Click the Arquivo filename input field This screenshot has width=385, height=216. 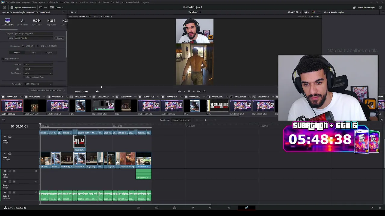34,34
